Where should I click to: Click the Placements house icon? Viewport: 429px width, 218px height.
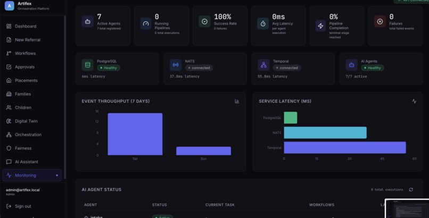(x=9, y=80)
